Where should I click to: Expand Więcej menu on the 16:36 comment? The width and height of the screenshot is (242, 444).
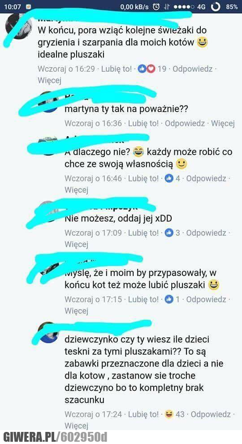pyautogui.click(x=223, y=123)
